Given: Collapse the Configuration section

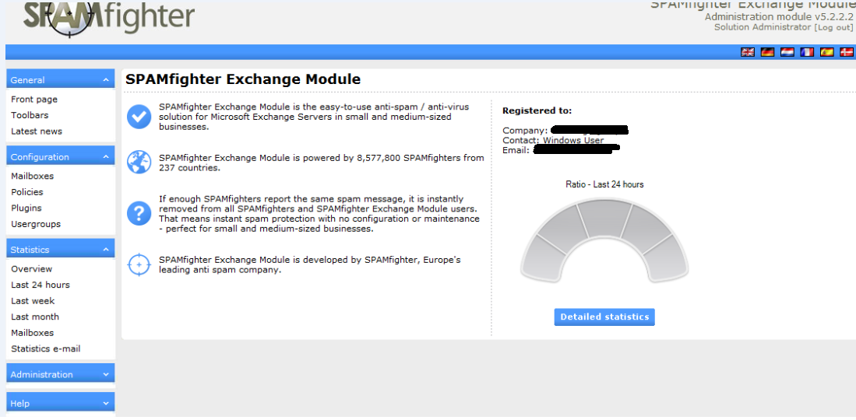Looking at the screenshot, I should coord(106,157).
